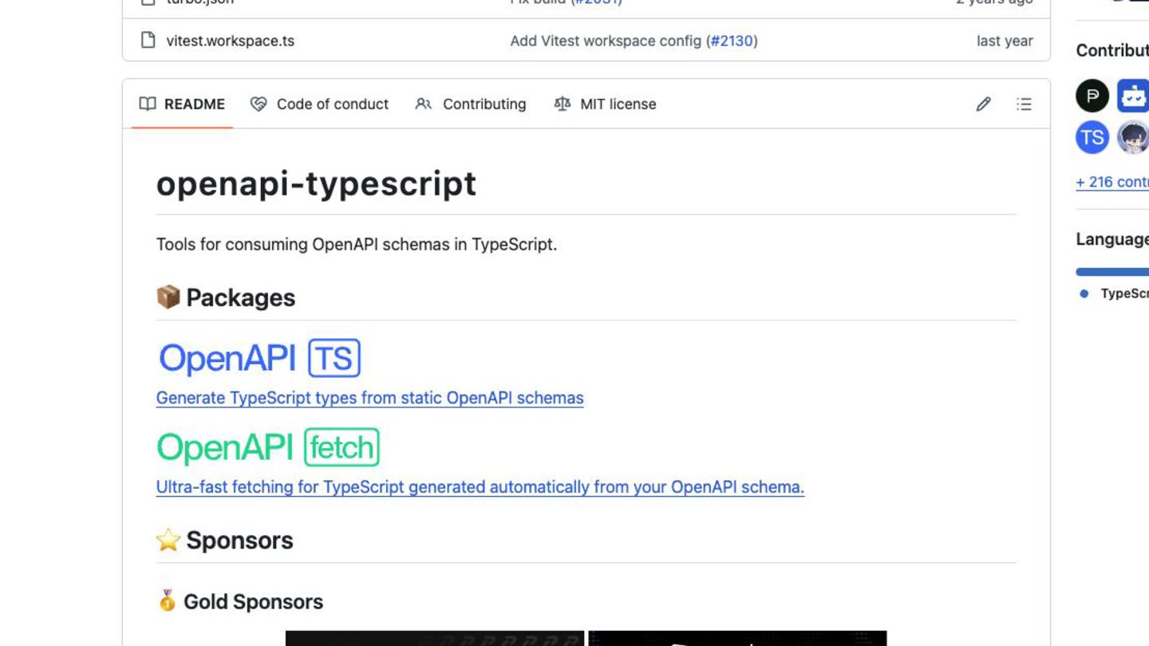
Task: Click the blue TS contributor avatar
Action: (x=1092, y=137)
